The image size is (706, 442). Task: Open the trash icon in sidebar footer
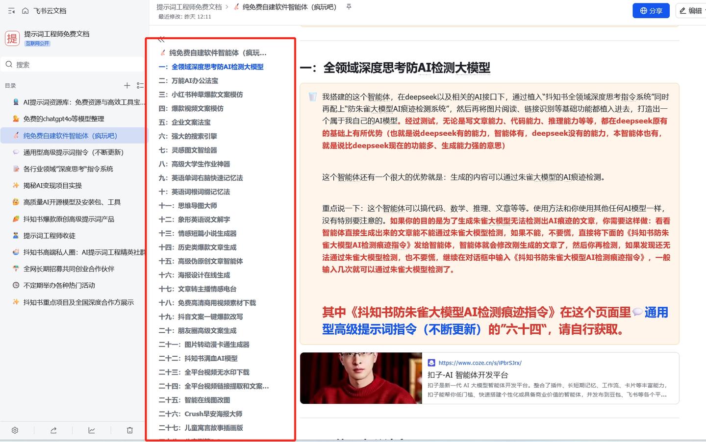point(129,430)
